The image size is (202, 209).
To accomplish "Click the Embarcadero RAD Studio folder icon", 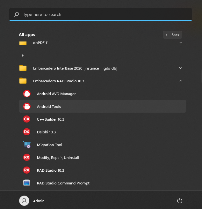I will click(23, 81).
